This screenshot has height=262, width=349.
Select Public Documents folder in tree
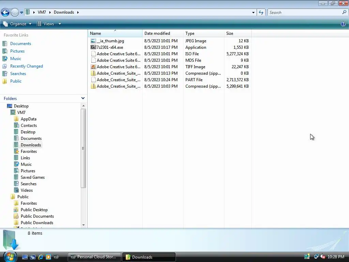click(37, 216)
